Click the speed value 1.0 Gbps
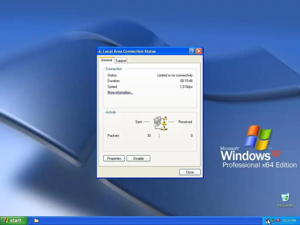300x225 pixels. (x=186, y=87)
